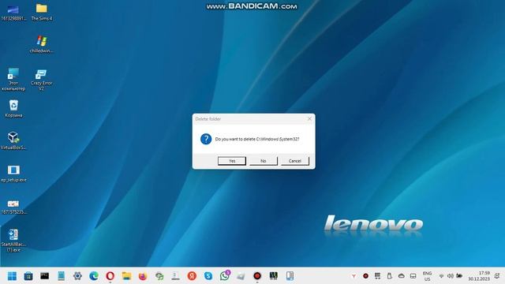The height and width of the screenshot is (284, 505).
Task: Click Yes in the Delete folder dialog
Action: click(x=232, y=161)
